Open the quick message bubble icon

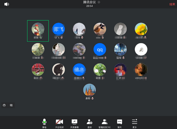pos(11,105)
